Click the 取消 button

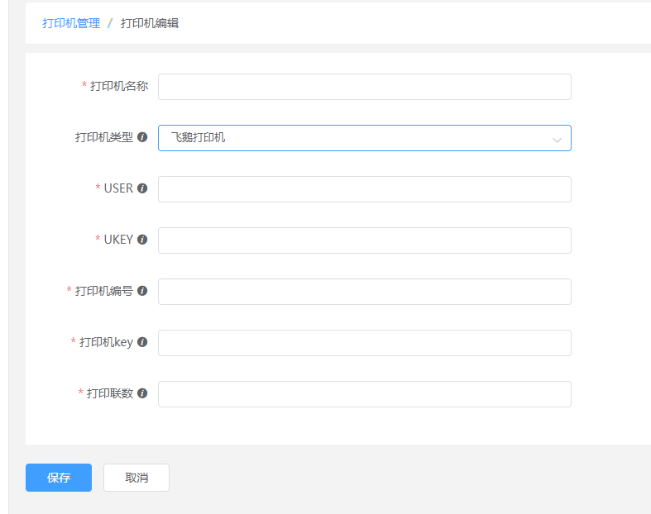coord(136,478)
